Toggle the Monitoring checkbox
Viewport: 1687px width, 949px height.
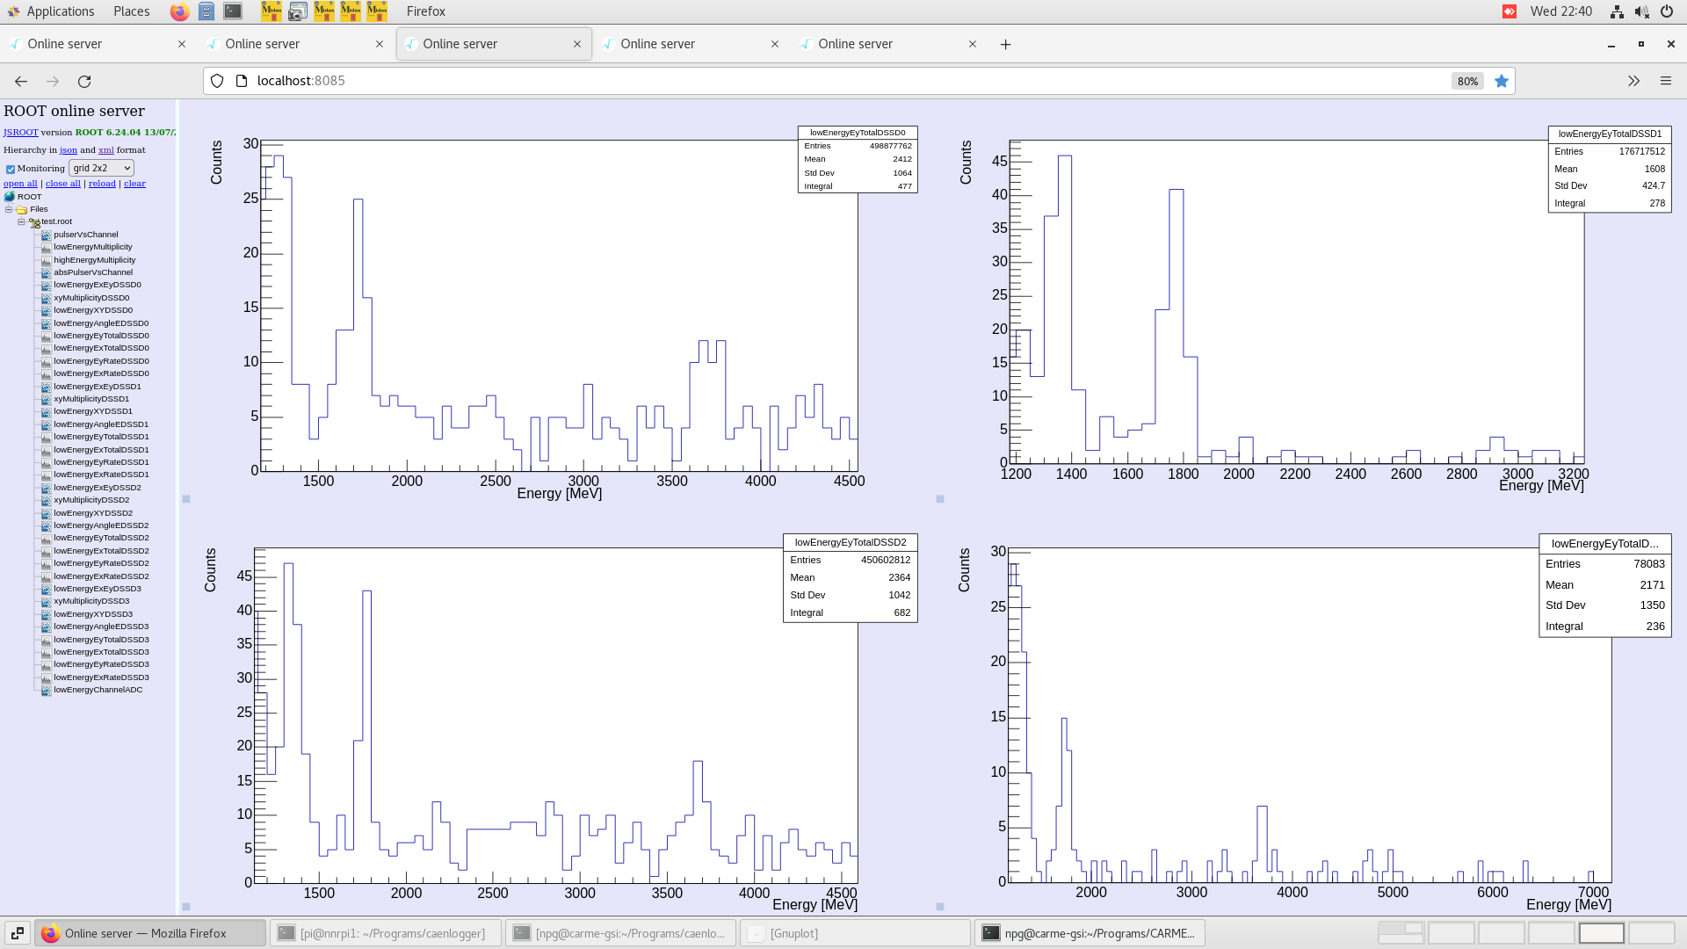coord(11,169)
